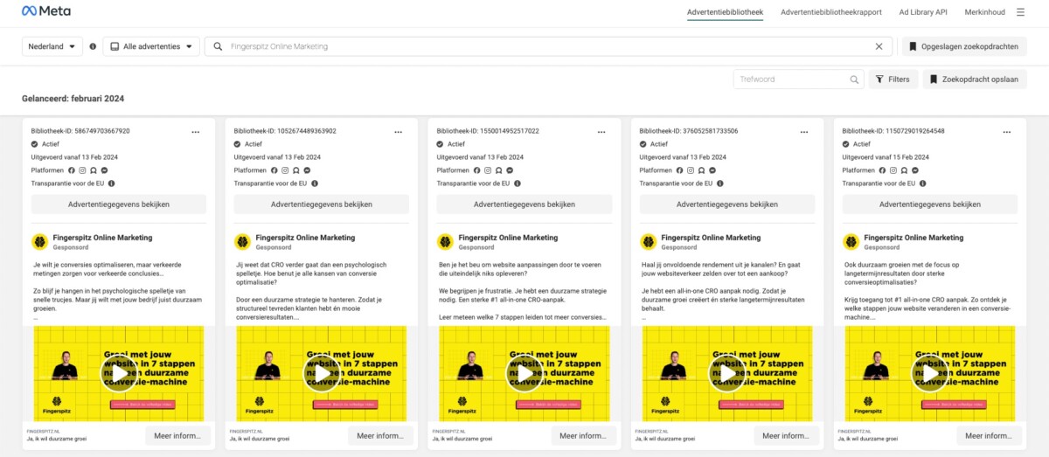Image resolution: width=1049 pixels, height=457 pixels.
Task: Click the Meta logo
Action: (46, 11)
